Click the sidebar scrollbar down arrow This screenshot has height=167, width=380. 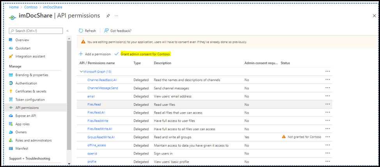[69, 163]
